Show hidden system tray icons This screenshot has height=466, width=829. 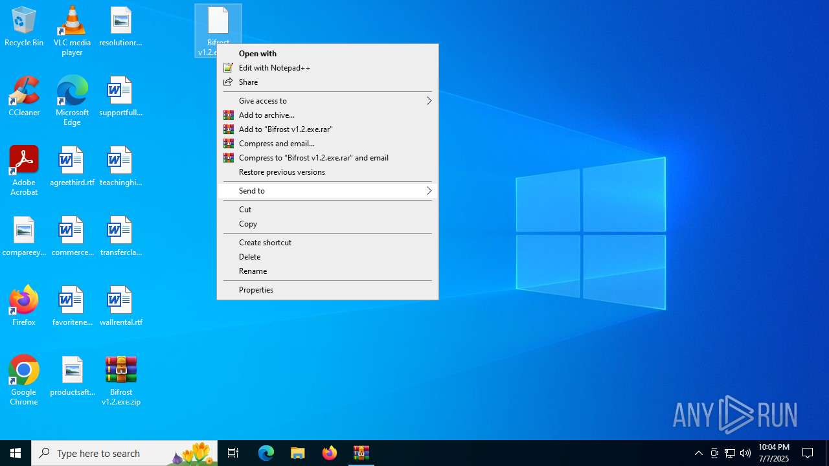[699, 453]
